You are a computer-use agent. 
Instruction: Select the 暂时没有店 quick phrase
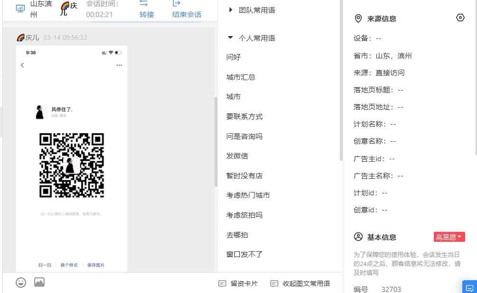click(244, 176)
